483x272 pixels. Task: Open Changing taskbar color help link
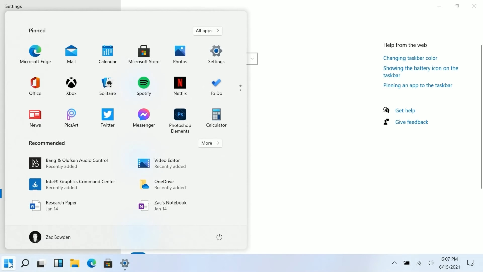click(410, 58)
